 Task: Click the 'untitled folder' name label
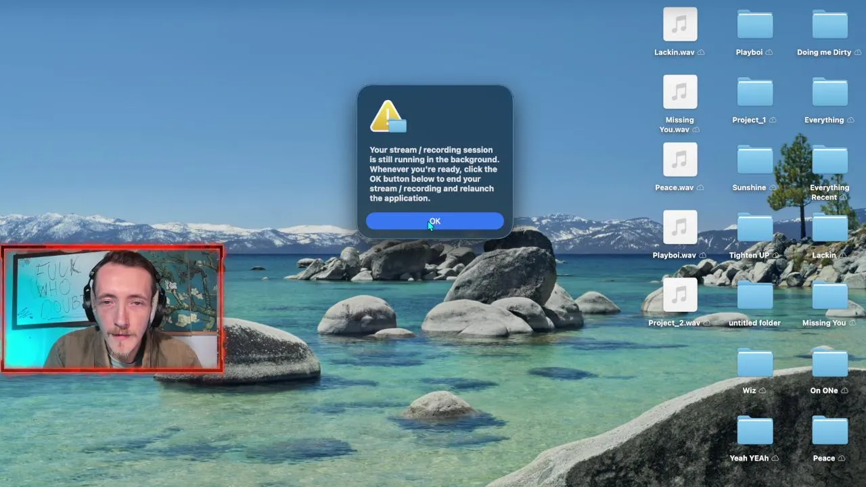(x=755, y=323)
